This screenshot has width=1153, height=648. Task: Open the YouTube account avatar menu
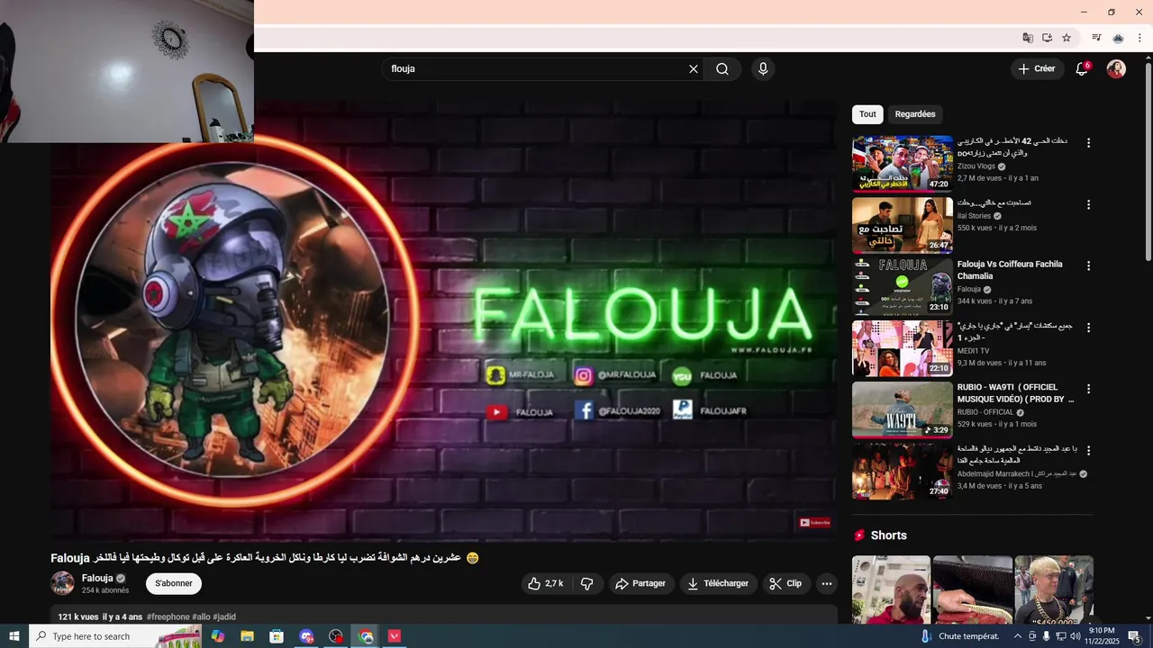pyautogui.click(x=1116, y=69)
